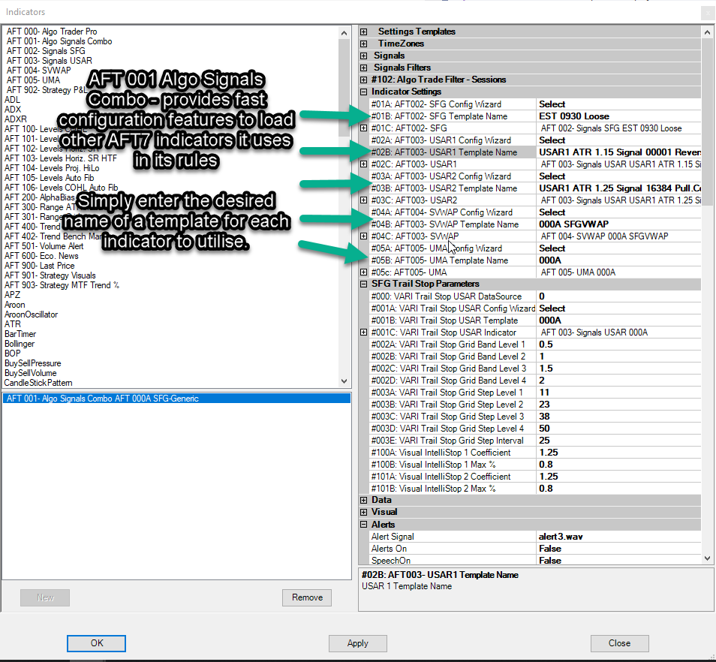This screenshot has width=716, height=662.
Task: Open the #01A SFG Config Wizard Select field
Action: click(618, 104)
